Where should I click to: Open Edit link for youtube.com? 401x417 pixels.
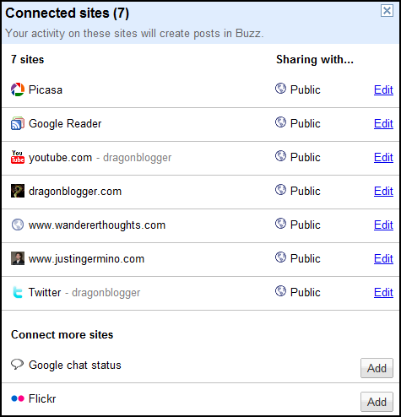click(x=383, y=157)
